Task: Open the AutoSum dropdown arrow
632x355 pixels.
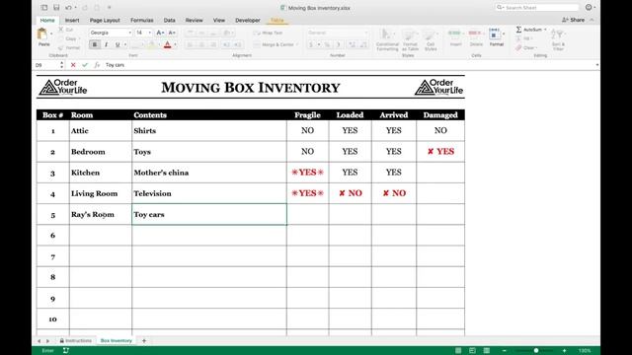Action: coord(545,30)
